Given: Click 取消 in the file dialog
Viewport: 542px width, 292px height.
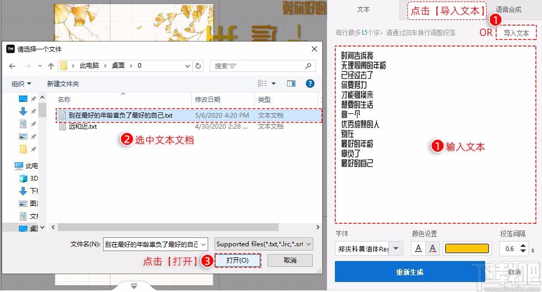Looking at the screenshot, I should 290,260.
